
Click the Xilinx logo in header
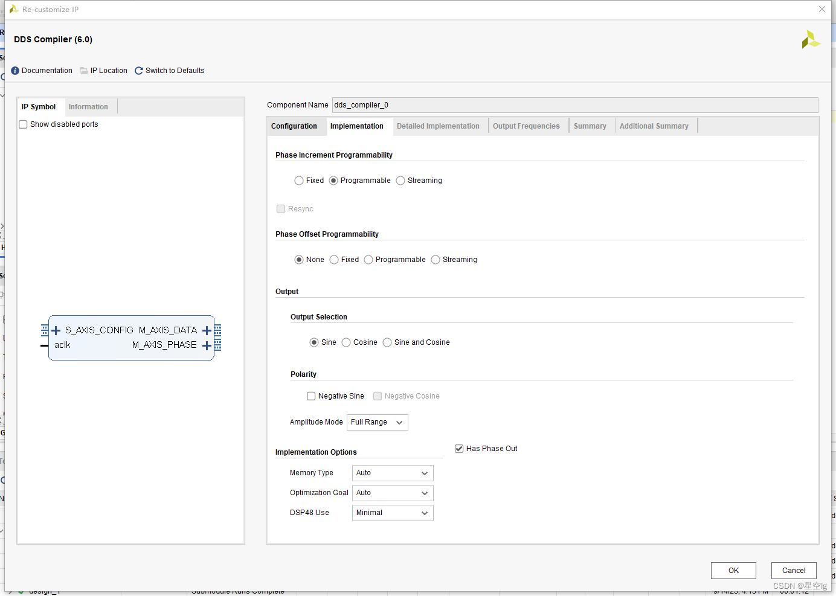pyautogui.click(x=810, y=40)
